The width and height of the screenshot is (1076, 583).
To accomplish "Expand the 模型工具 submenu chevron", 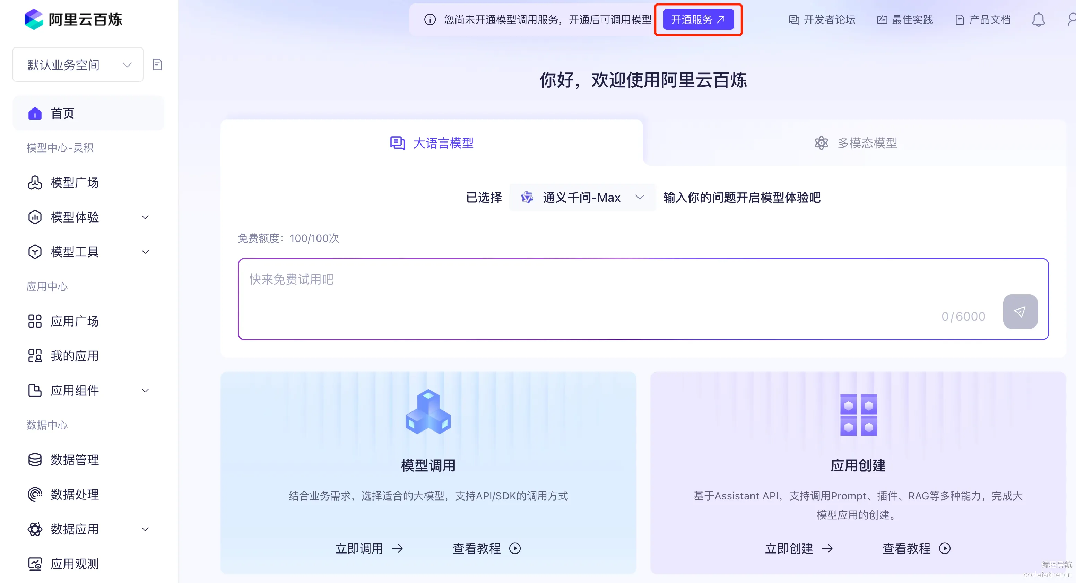I will point(145,252).
